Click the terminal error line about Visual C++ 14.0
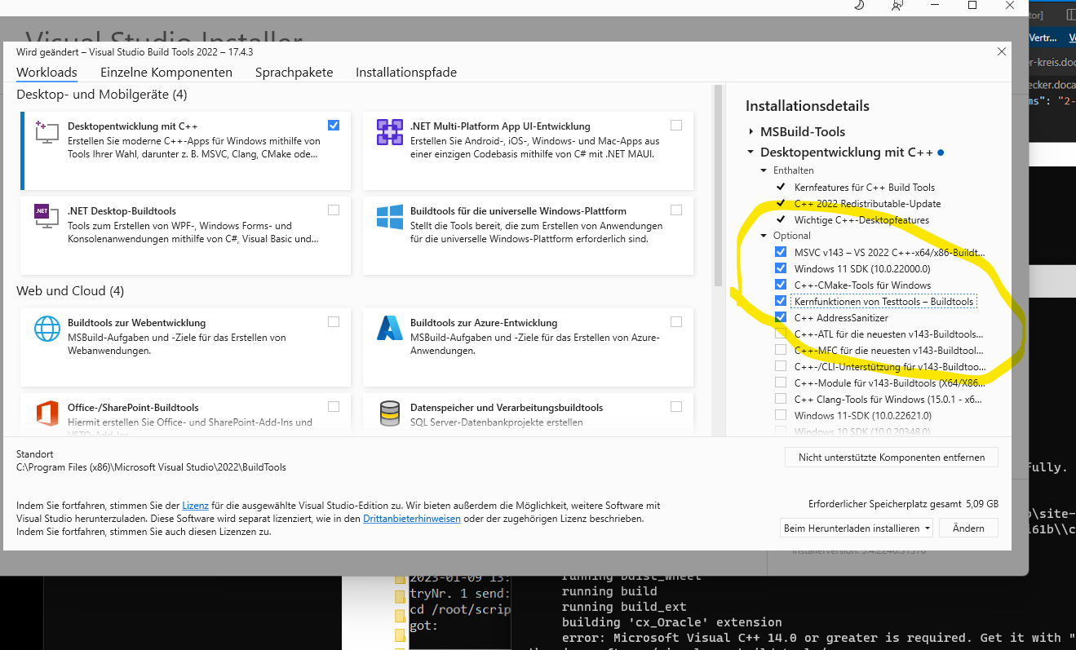The image size is (1076, 650). click(x=818, y=637)
